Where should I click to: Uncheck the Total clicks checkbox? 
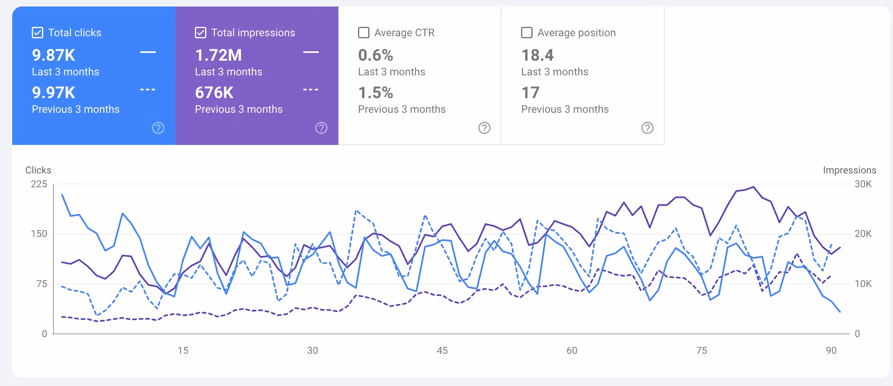(x=37, y=32)
